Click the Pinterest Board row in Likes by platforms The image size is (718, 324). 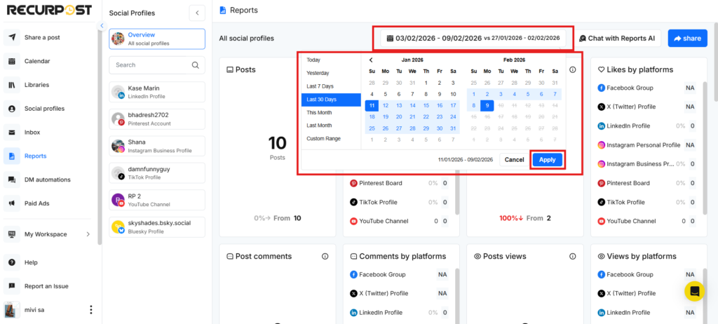coord(647,183)
